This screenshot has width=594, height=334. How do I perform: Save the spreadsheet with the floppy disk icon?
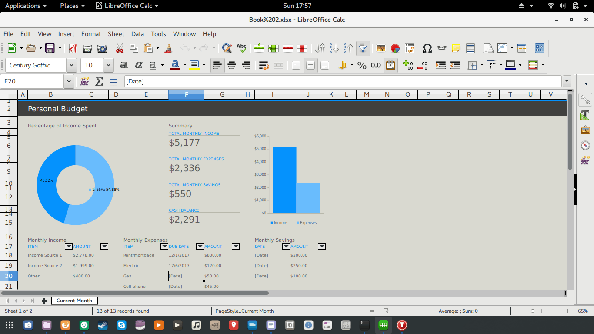point(50,48)
